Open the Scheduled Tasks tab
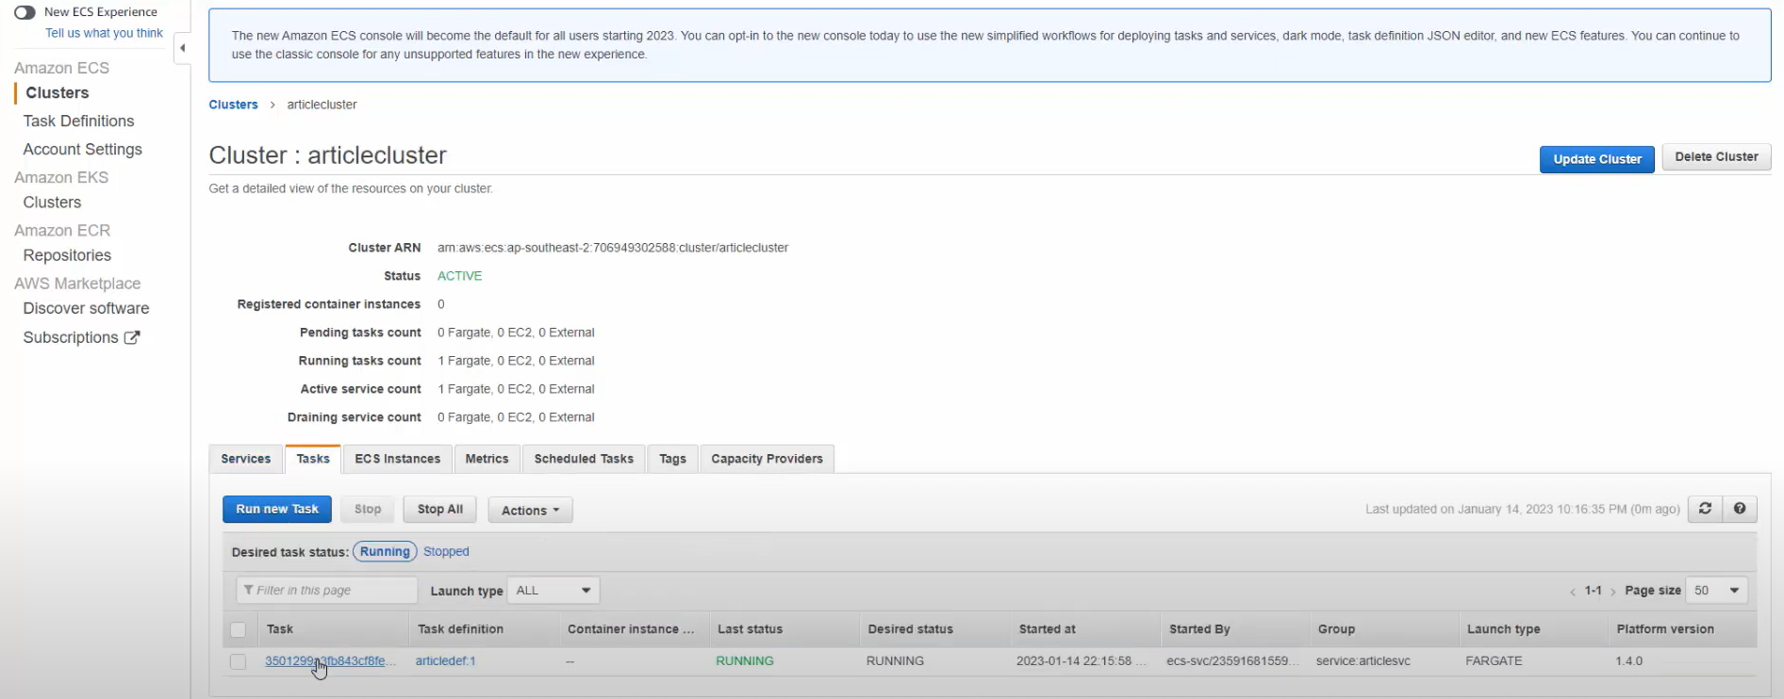Image resolution: width=1784 pixels, height=699 pixels. [x=584, y=459]
